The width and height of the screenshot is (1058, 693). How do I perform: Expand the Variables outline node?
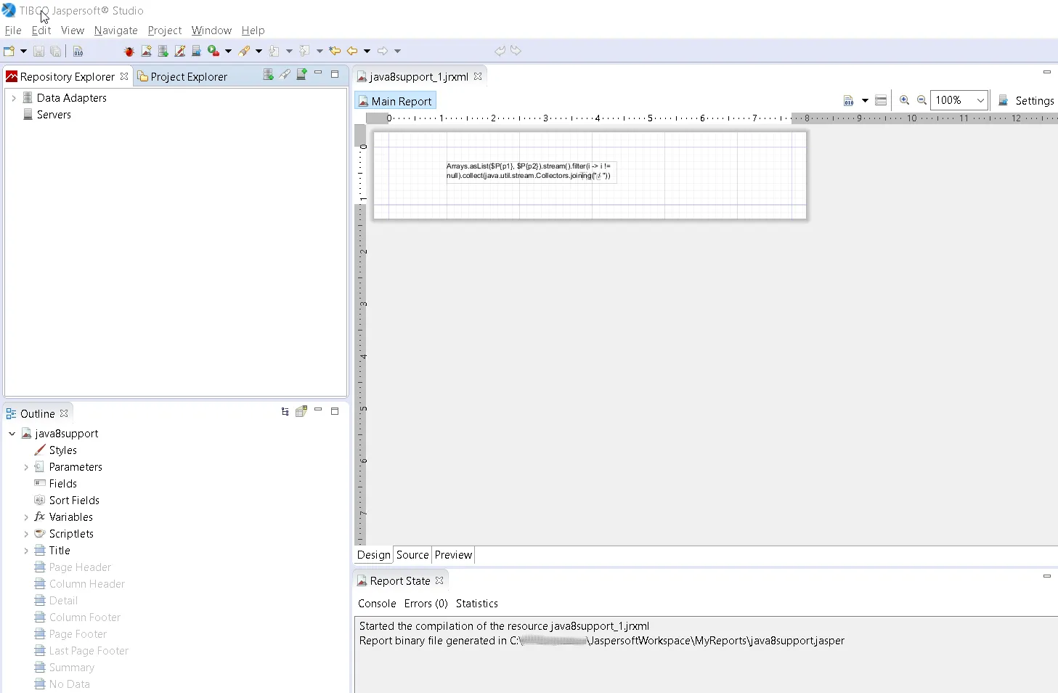tap(26, 517)
